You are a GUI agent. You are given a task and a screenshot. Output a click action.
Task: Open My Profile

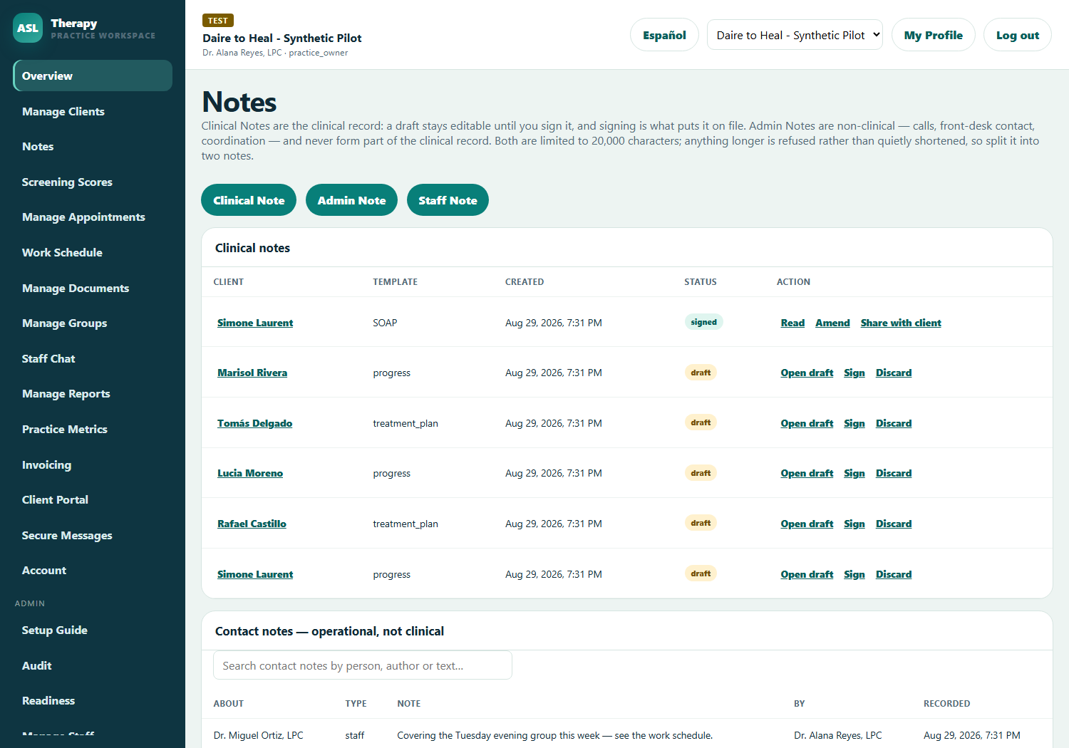click(x=934, y=35)
